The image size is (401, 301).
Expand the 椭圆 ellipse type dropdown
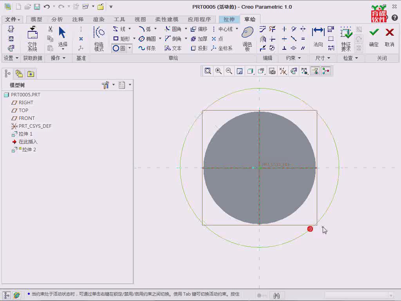pyautogui.click(x=160, y=38)
